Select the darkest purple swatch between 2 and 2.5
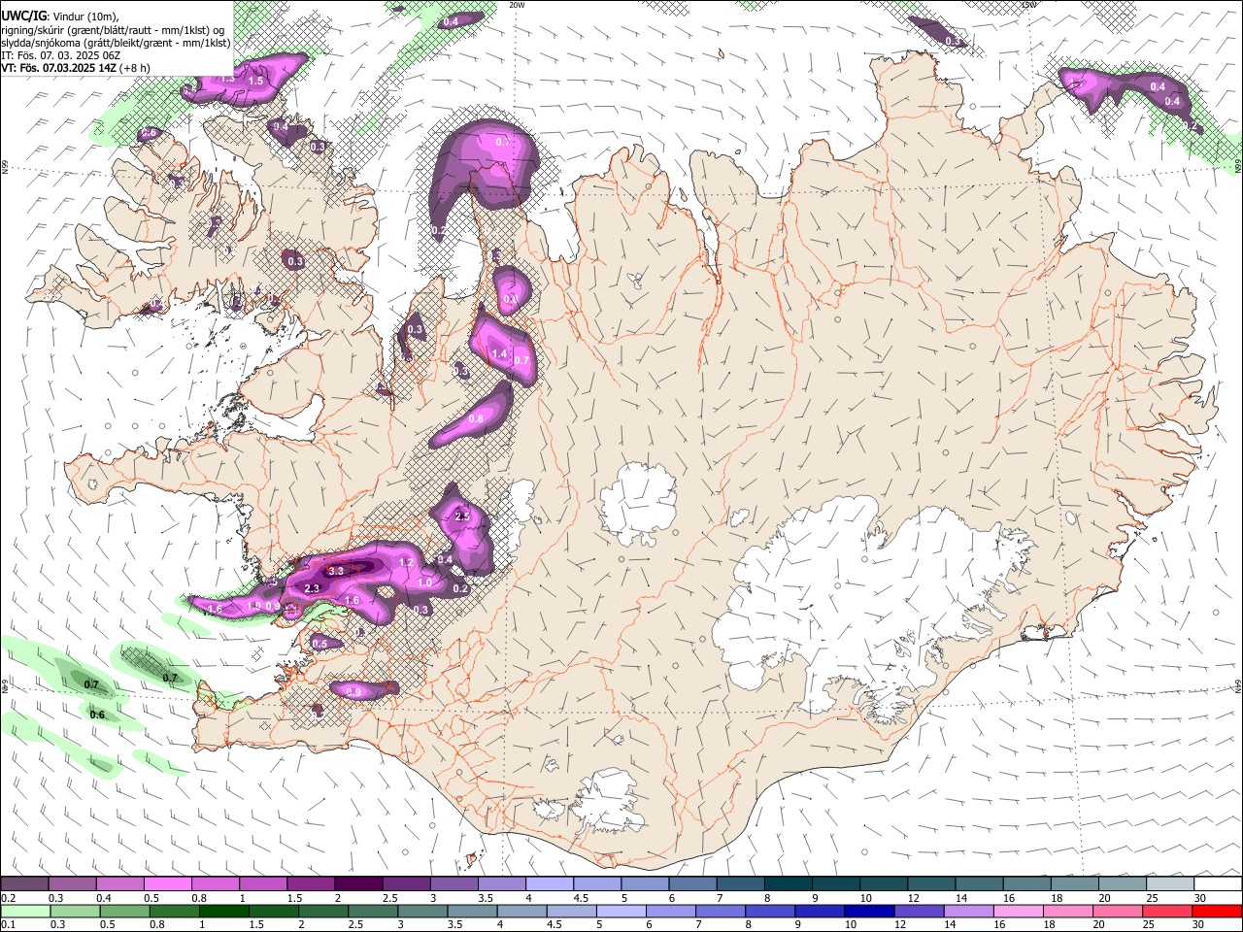Image resolution: width=1243 pixels, height=932 pixels. (x=358, y=883)
